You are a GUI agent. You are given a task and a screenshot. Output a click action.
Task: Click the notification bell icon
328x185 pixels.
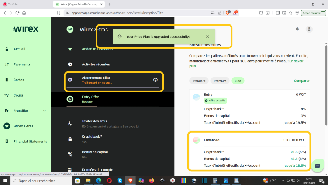297,29
